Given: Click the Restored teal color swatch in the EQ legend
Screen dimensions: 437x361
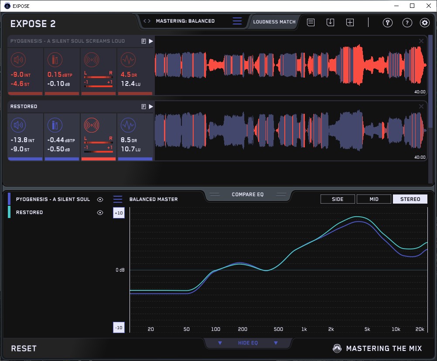Looking at the screenshot, I should (9, 212).
